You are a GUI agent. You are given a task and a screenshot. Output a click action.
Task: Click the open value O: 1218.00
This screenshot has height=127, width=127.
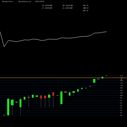click(x=47, y=6)
